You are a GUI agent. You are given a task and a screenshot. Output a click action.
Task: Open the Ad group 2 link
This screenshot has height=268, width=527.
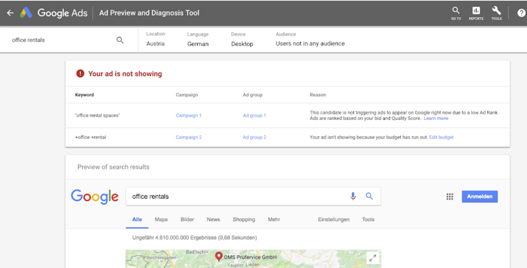pos(254,137)
